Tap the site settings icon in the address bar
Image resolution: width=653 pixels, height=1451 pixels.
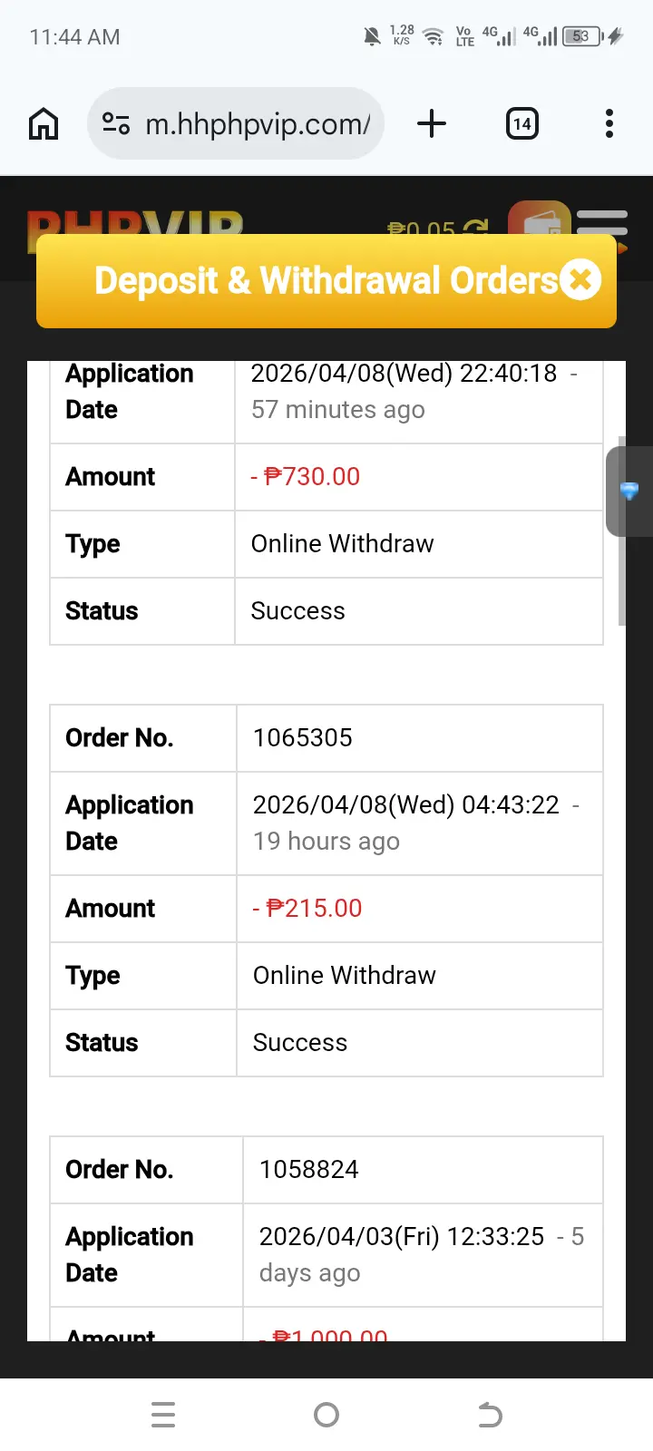point(116,123)
